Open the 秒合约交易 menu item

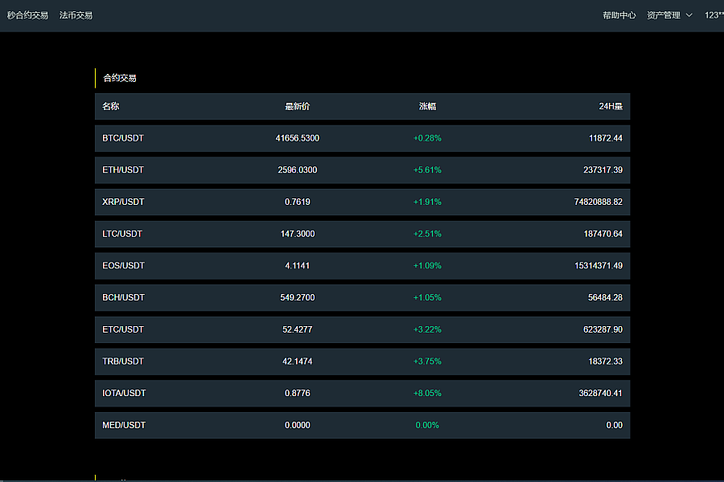pos(27,15)
